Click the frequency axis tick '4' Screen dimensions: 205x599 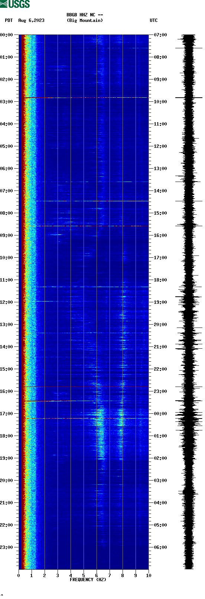pos(71,576)
